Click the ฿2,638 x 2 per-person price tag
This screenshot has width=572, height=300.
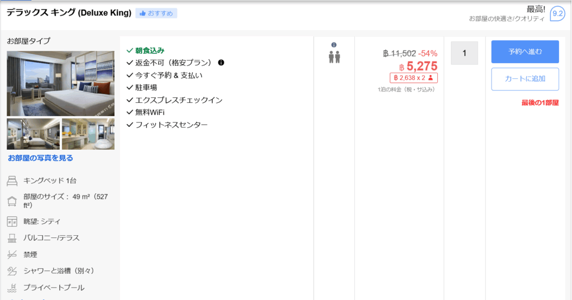413,78
